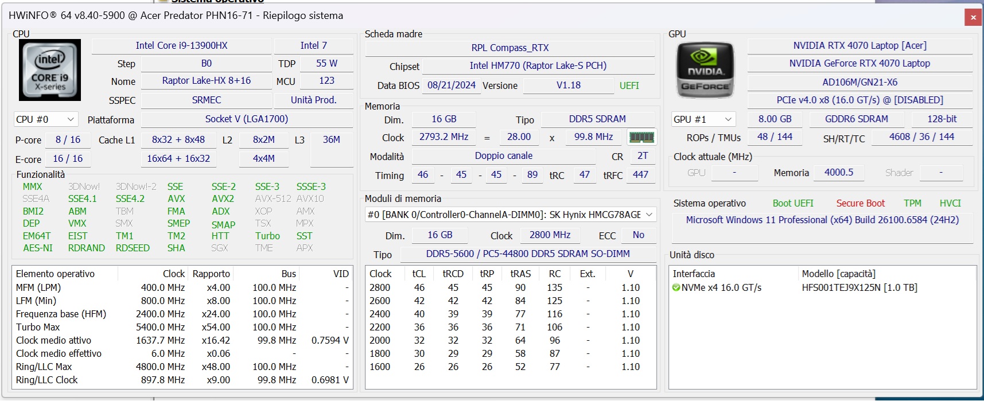This screenshot has width=984, height=401.
Task: Select the 2800 clock row in timings table
Action: [511, 287]
